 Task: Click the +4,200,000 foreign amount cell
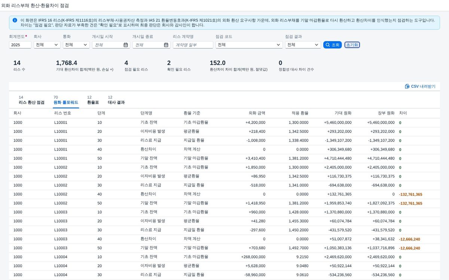[256, 122]
